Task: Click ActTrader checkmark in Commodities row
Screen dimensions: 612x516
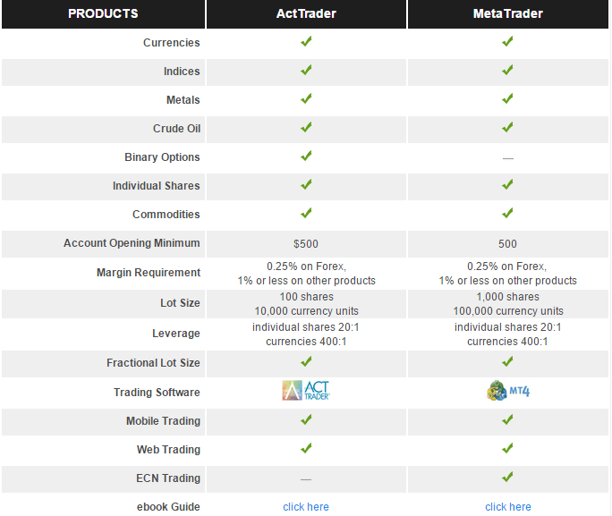Action: point(306,213)
